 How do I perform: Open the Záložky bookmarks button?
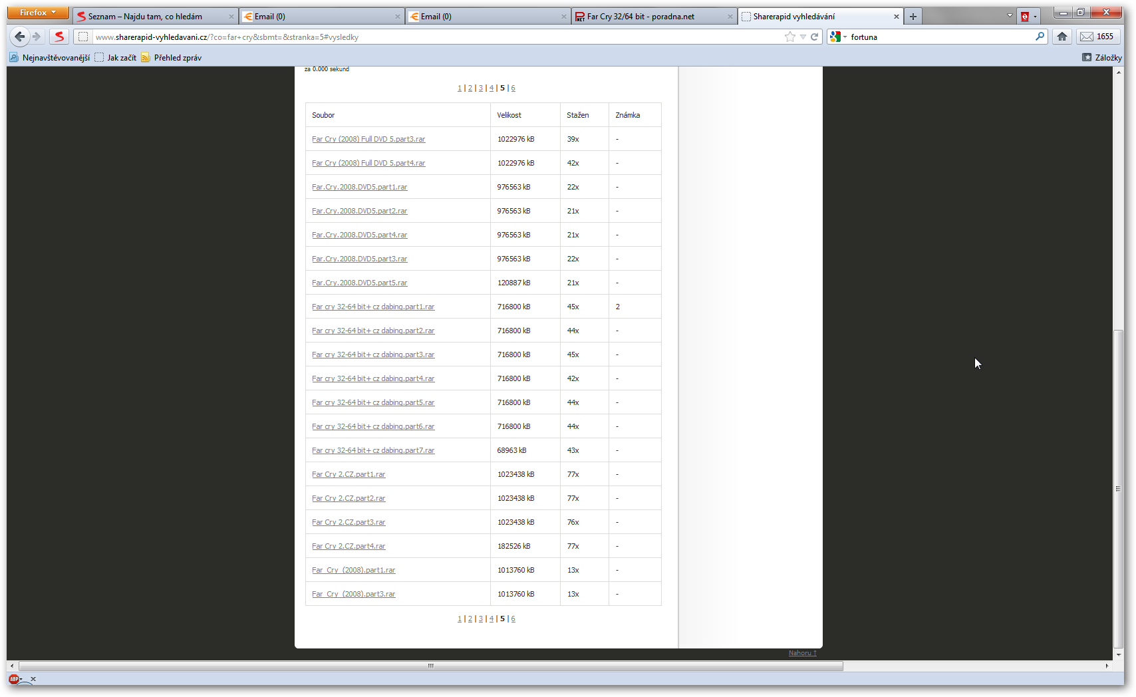pos(1102,58)
